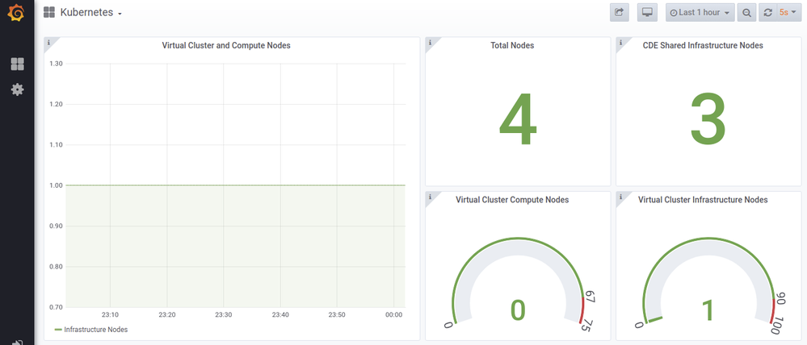Click the sign-in icon at sidebar bottom
The image size is (807, 345).
tap(17, 343)
